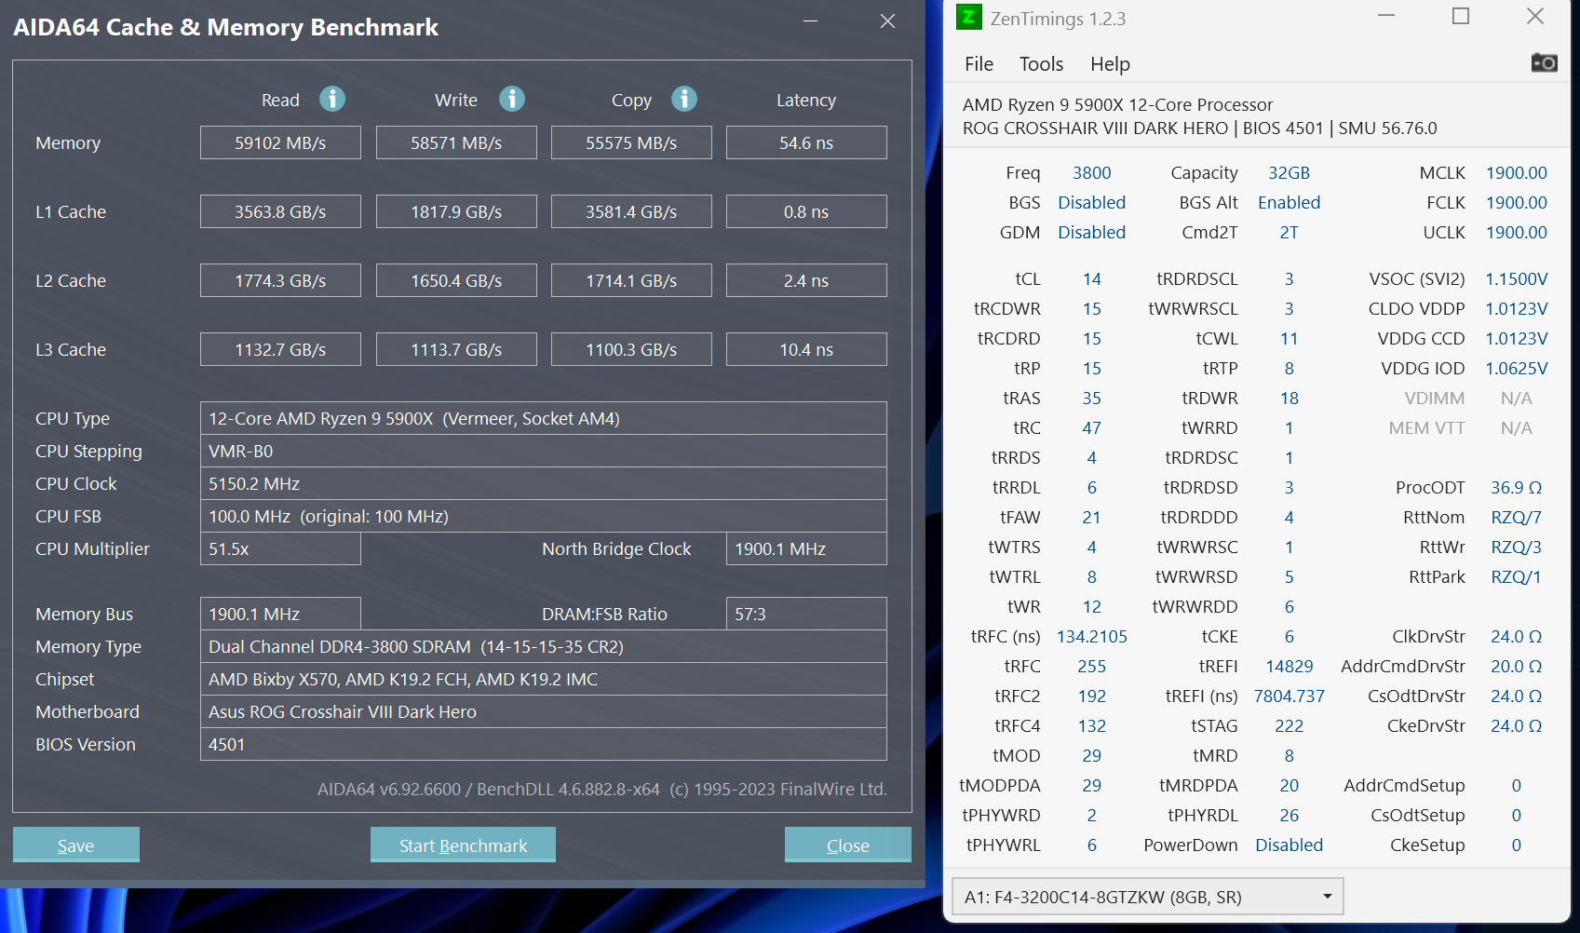The image size is (1580, 933).
Task: Click CPU Stepping field VMR-B0
Action: [544, 451]
